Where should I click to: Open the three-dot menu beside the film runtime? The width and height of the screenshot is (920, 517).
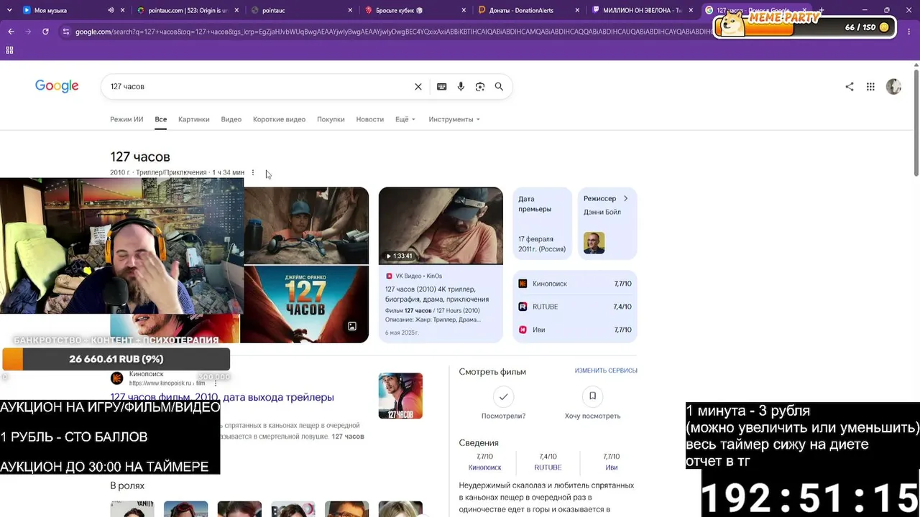[x=252, y=172]
